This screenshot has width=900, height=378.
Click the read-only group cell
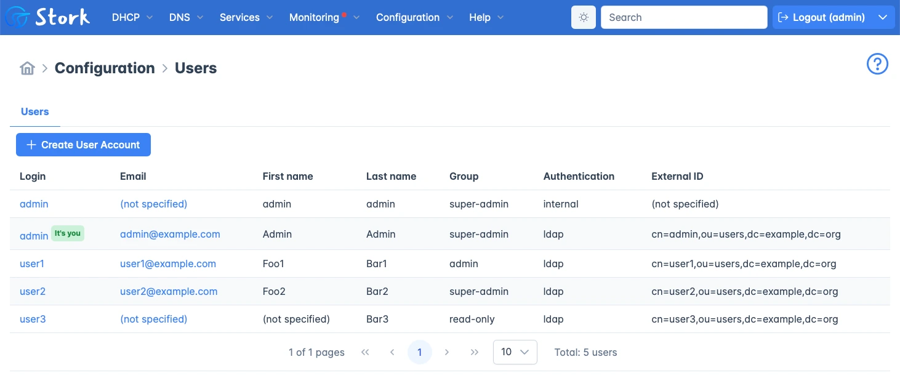pyautogui.click(x=472, y=319)
